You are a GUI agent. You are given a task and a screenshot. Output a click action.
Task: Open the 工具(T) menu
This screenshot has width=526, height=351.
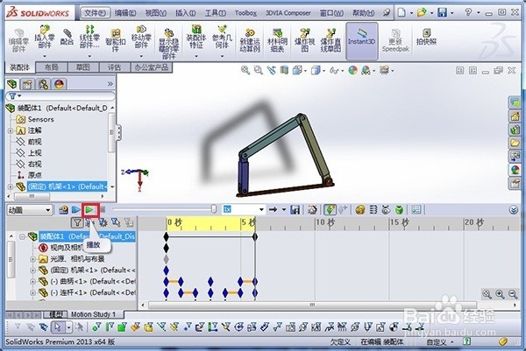pyautogui.click(x=215, y=13)
